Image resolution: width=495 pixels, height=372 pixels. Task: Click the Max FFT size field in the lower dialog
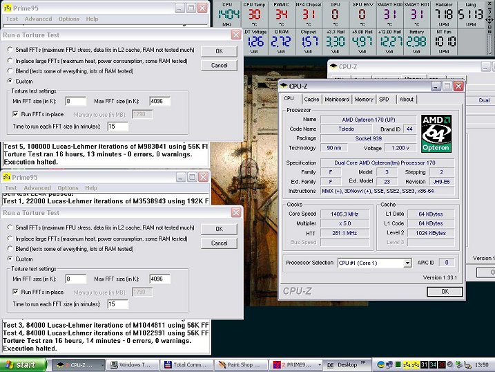pos(159,279)
